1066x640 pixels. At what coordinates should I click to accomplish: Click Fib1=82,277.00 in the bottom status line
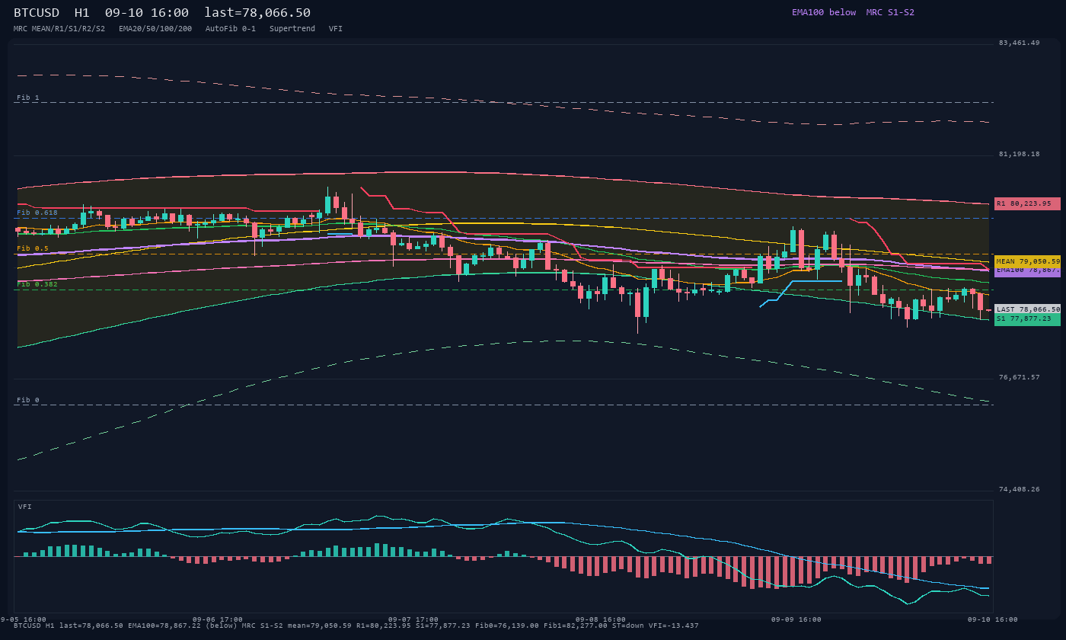click(x=576, y=626)
